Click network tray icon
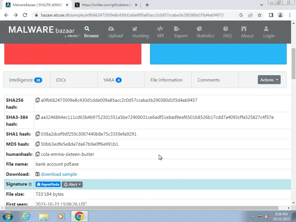The image size is (296, 222). (260, 217)
